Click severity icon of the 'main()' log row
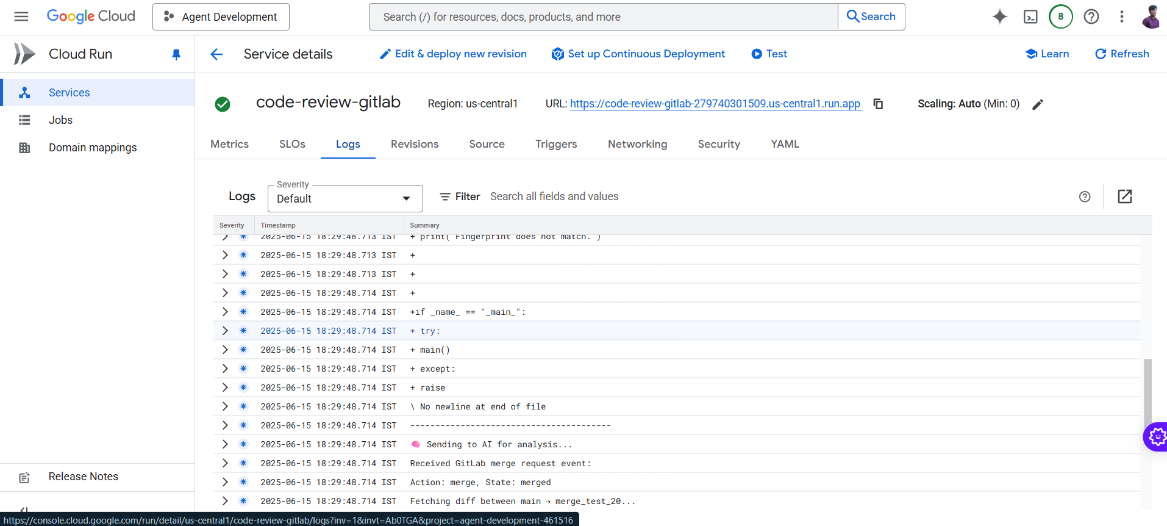1167x526 pixels. click(x=243, y=350)
